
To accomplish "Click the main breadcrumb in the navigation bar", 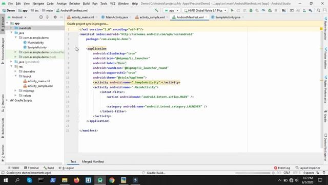I will (x=48, y=10).
